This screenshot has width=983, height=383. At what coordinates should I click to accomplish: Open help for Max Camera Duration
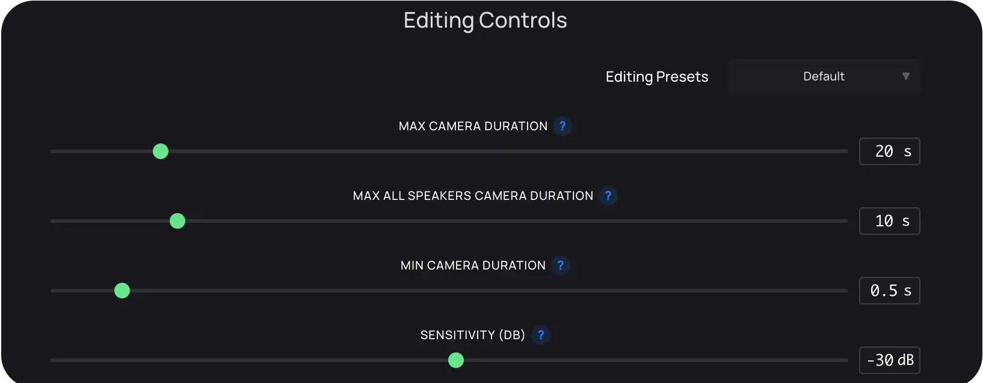coord(562,126)
